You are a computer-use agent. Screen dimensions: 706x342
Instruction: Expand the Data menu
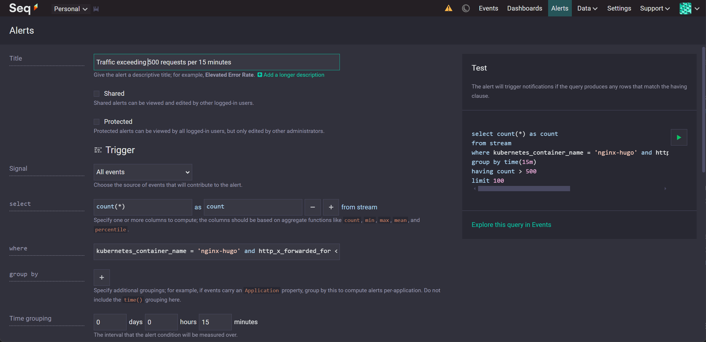coord(587,8)
